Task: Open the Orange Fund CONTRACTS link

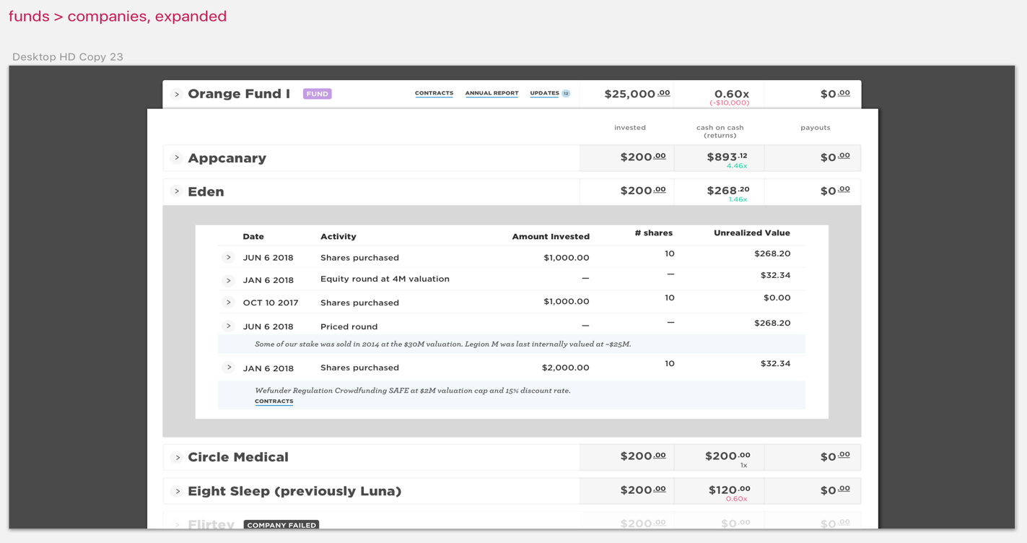Action: pyautogui.click(x=434, y=93)
